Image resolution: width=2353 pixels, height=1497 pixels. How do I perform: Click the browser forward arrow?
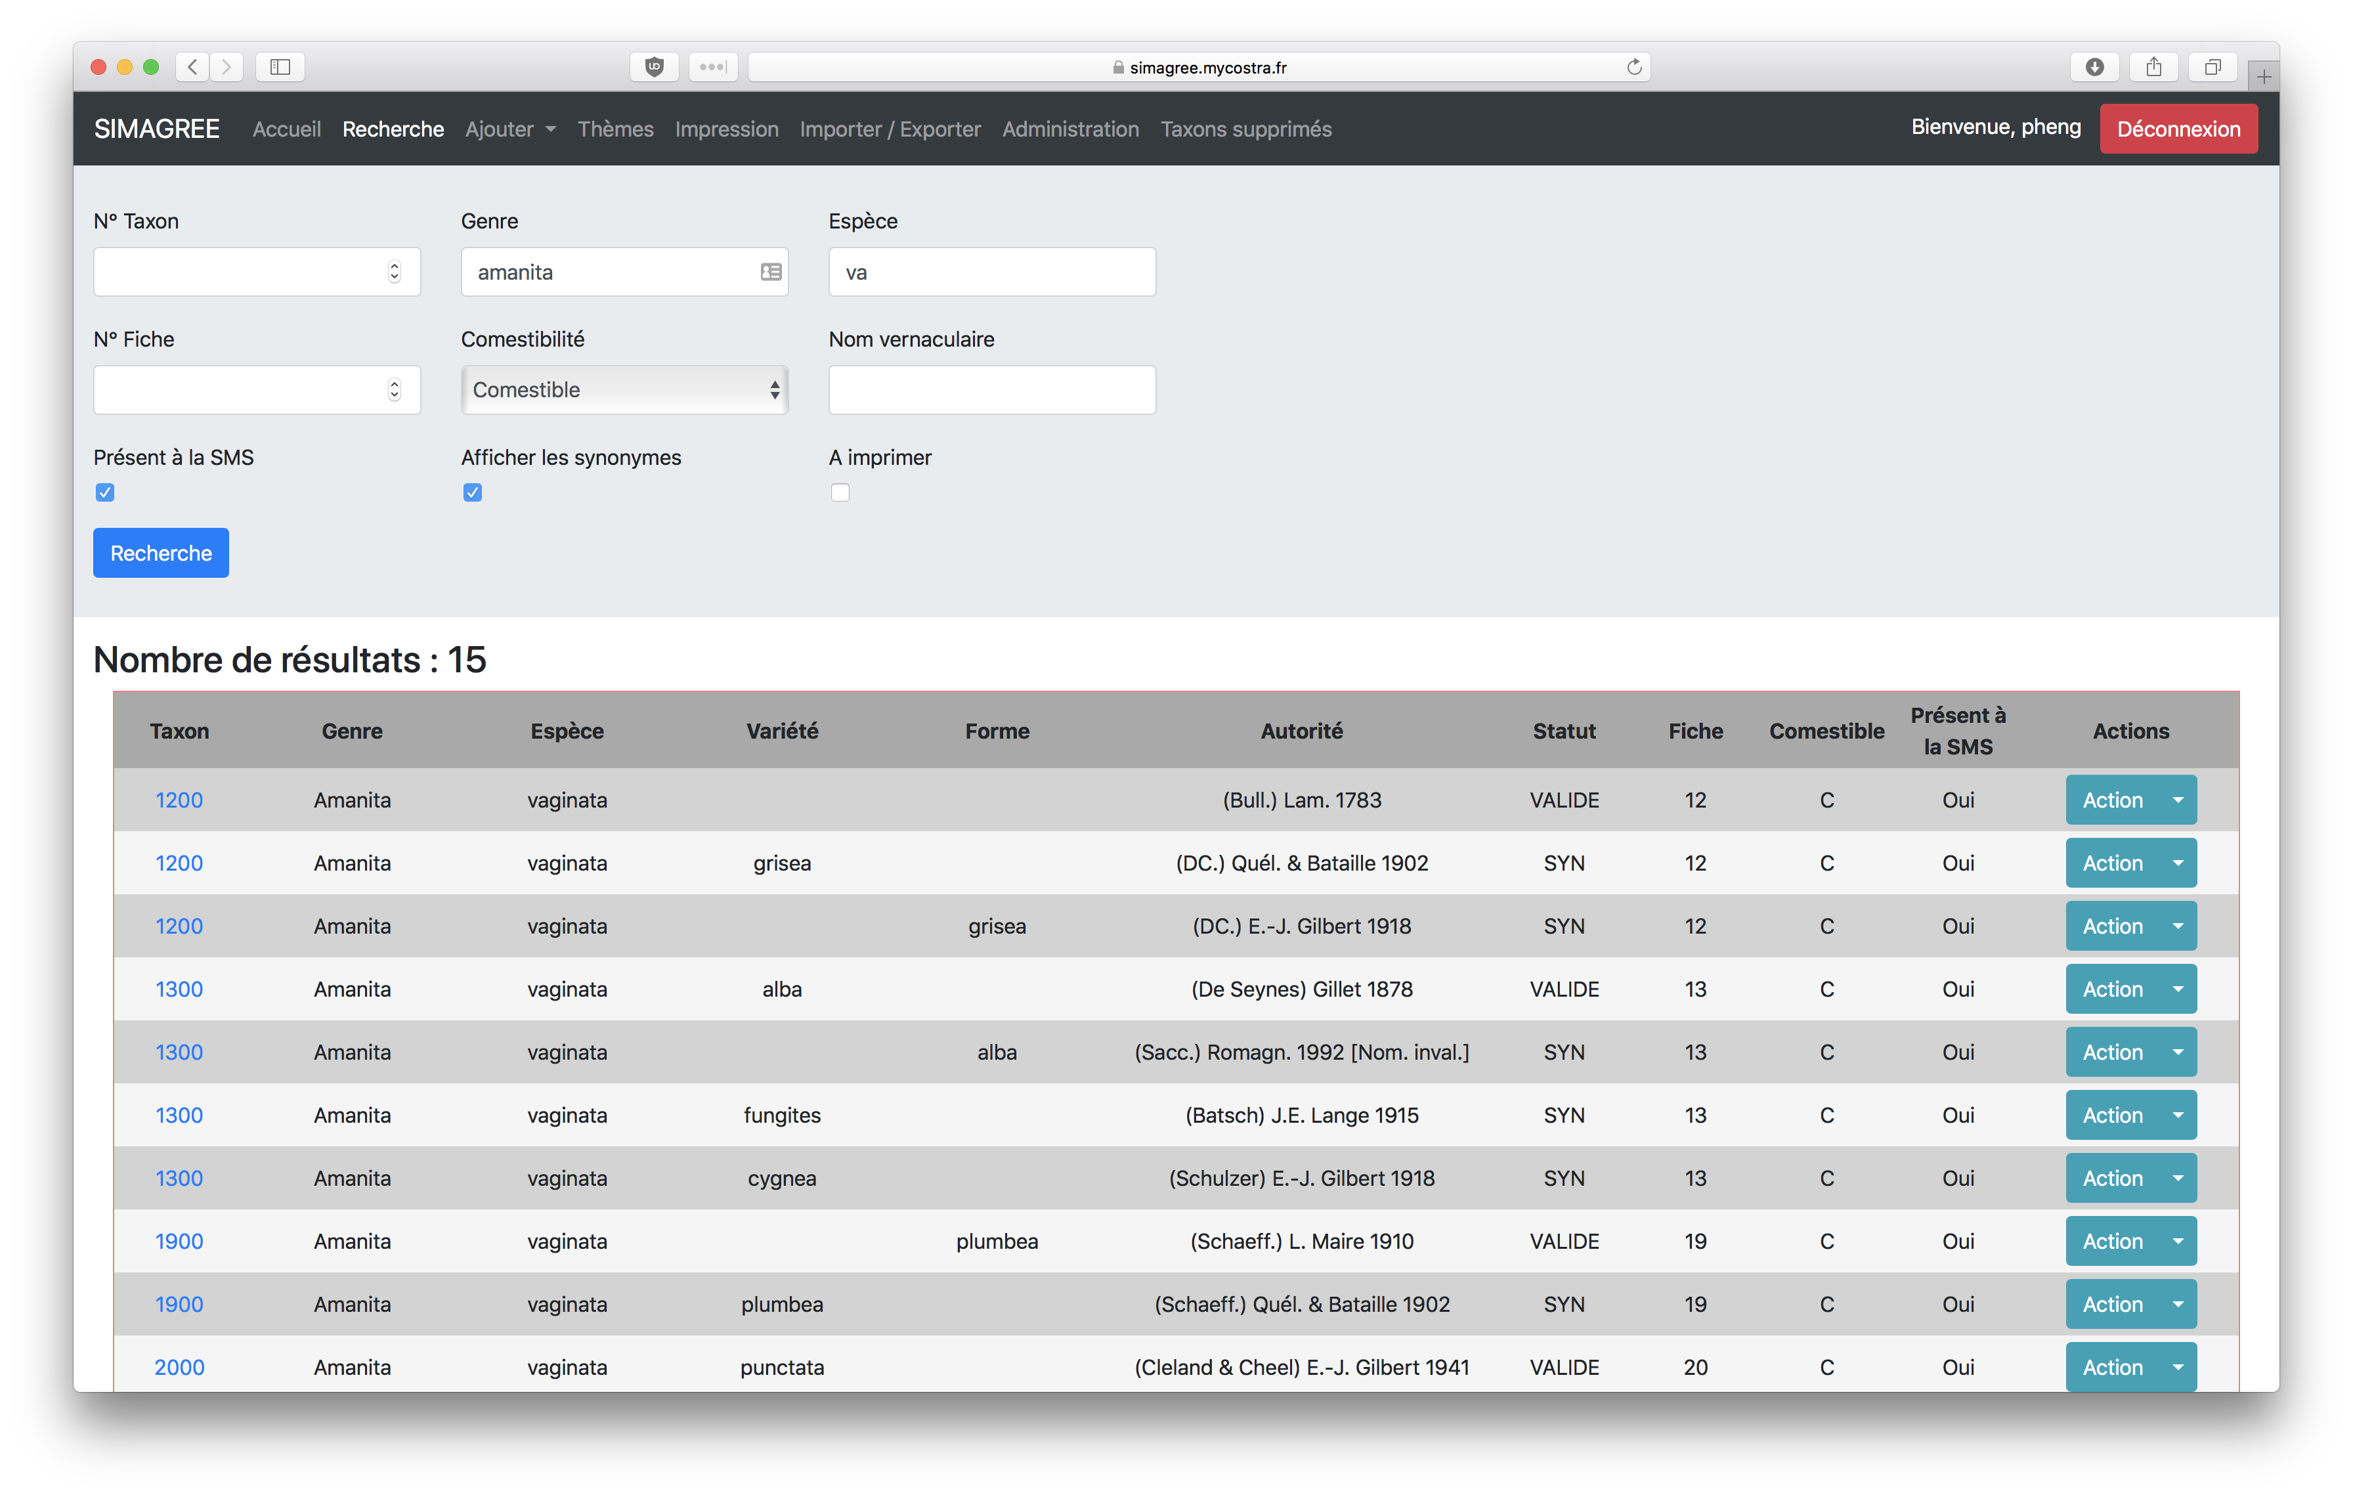pyautogui.click(x=227, y=66)
